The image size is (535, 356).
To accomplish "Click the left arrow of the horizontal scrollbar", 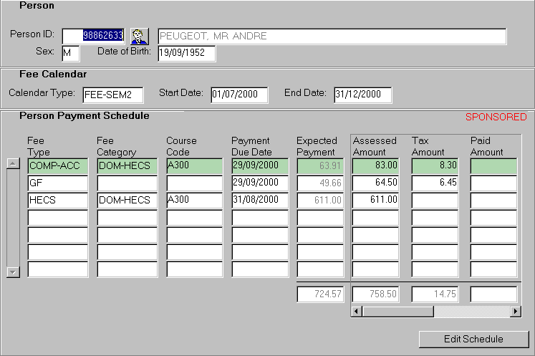I will click(x=357, y=312).
